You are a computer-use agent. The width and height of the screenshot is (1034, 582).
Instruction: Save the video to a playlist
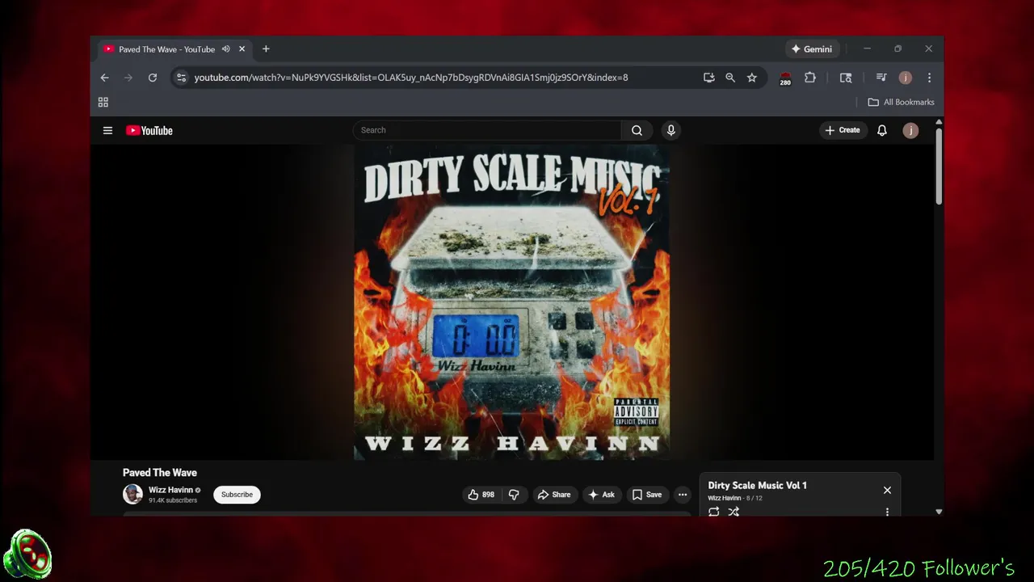point(647,495)
